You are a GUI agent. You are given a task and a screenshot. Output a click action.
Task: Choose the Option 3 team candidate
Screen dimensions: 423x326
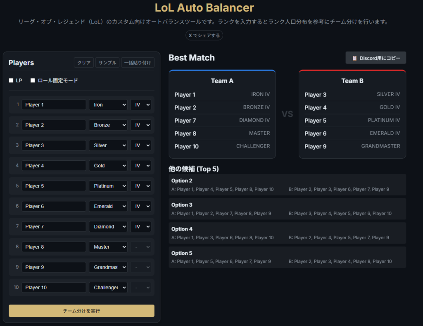tap(287, 209)
